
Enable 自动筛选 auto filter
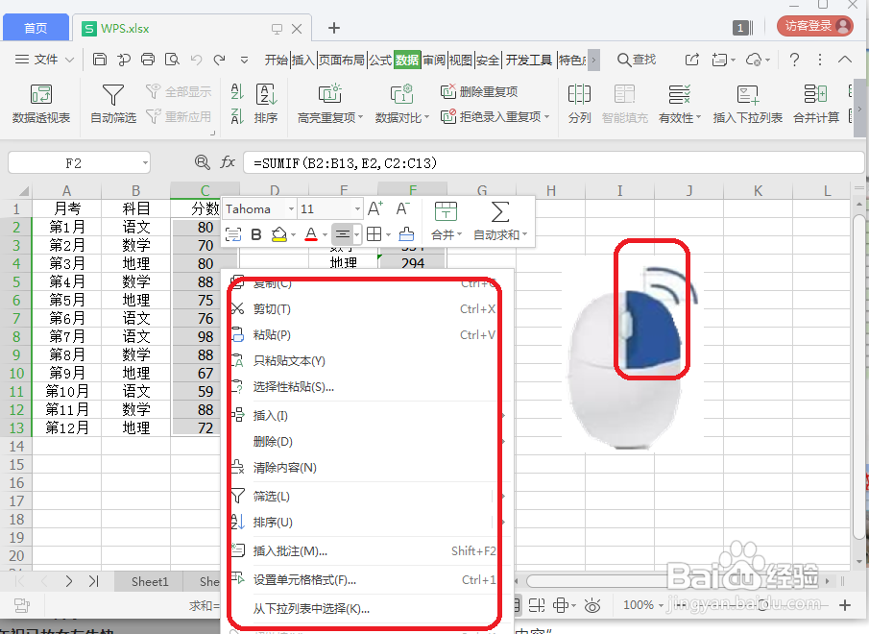point(113,104)
